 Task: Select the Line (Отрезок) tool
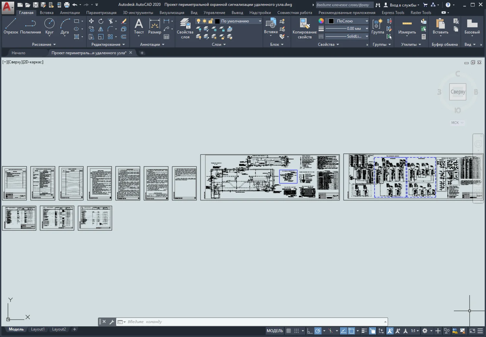[11, 26]
